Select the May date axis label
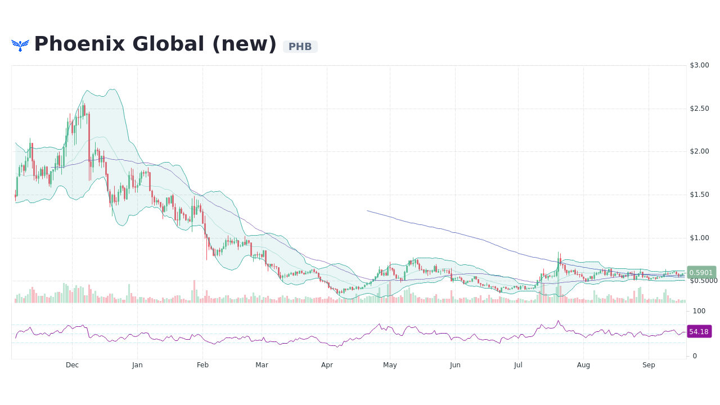Image resolution: width=720 pixels, height=405 pixels. (x=390, y=365)
